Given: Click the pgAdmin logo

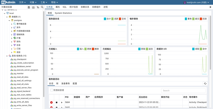Looking at the screenshot, I should [x=8, y=2].
